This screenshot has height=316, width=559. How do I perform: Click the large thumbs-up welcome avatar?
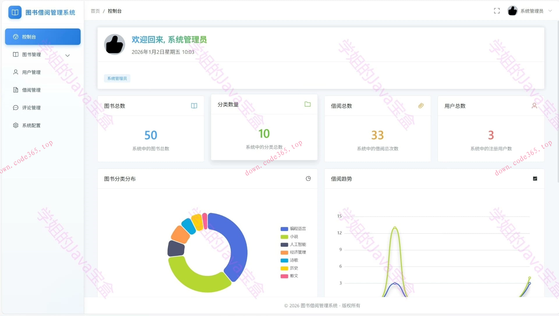pyautogui.click(x=114, y=44)
